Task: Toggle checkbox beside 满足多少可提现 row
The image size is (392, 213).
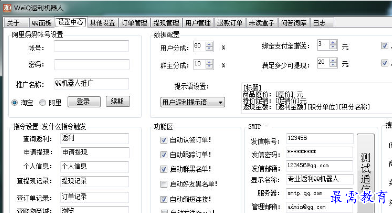Action: click(385, 63)
